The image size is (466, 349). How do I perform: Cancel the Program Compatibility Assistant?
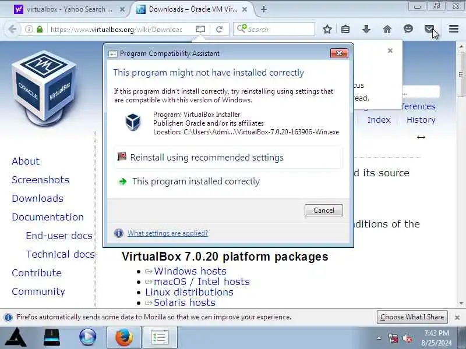(324, 211)
